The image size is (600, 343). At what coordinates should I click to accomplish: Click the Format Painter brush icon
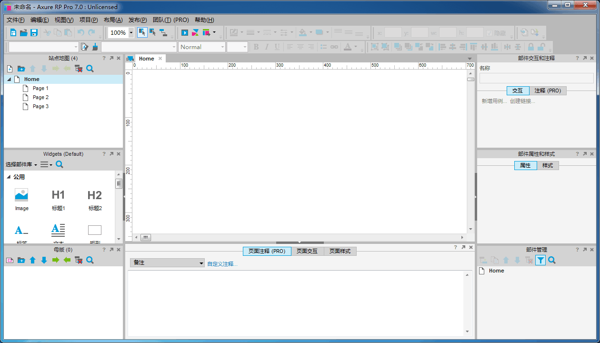pos(95,47)
